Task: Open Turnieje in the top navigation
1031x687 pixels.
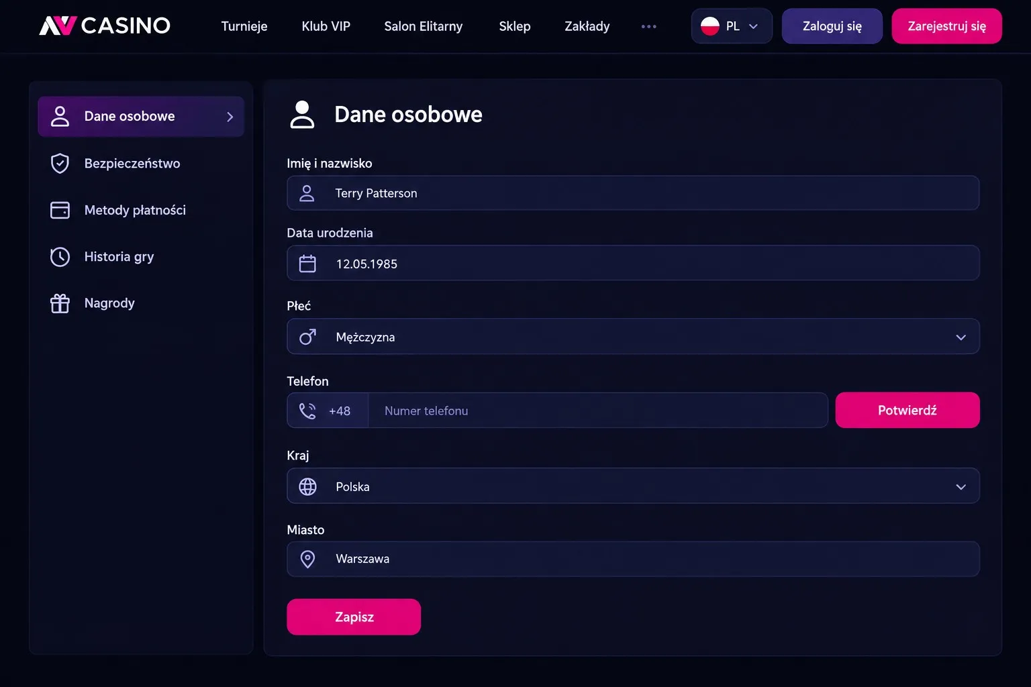Action: coord(244,26)
